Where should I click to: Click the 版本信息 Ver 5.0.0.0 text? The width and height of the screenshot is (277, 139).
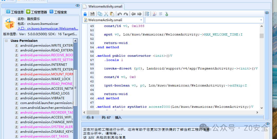click(40, 34)
